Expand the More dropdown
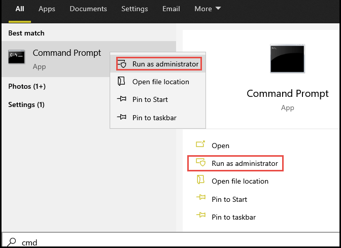Screen dimensions: 341x248 208,9
